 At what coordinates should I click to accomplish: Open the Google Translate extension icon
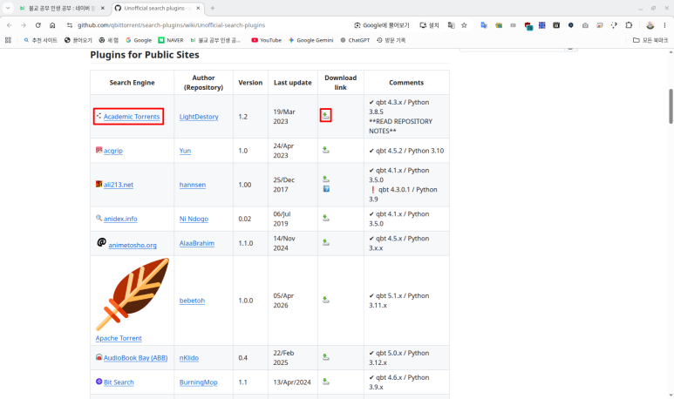click(484, 25)
